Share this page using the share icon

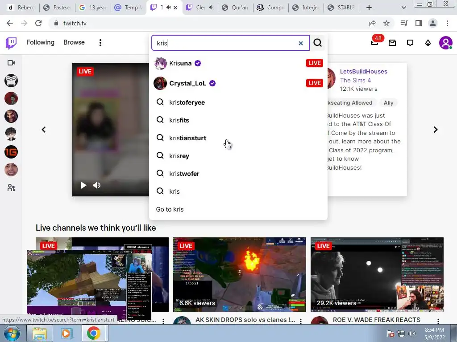pos(372,23)
